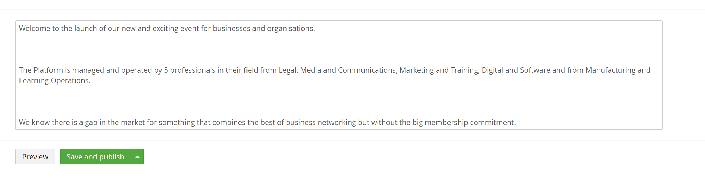Click the words "Media and Communications"

click(x=348, y=70)
